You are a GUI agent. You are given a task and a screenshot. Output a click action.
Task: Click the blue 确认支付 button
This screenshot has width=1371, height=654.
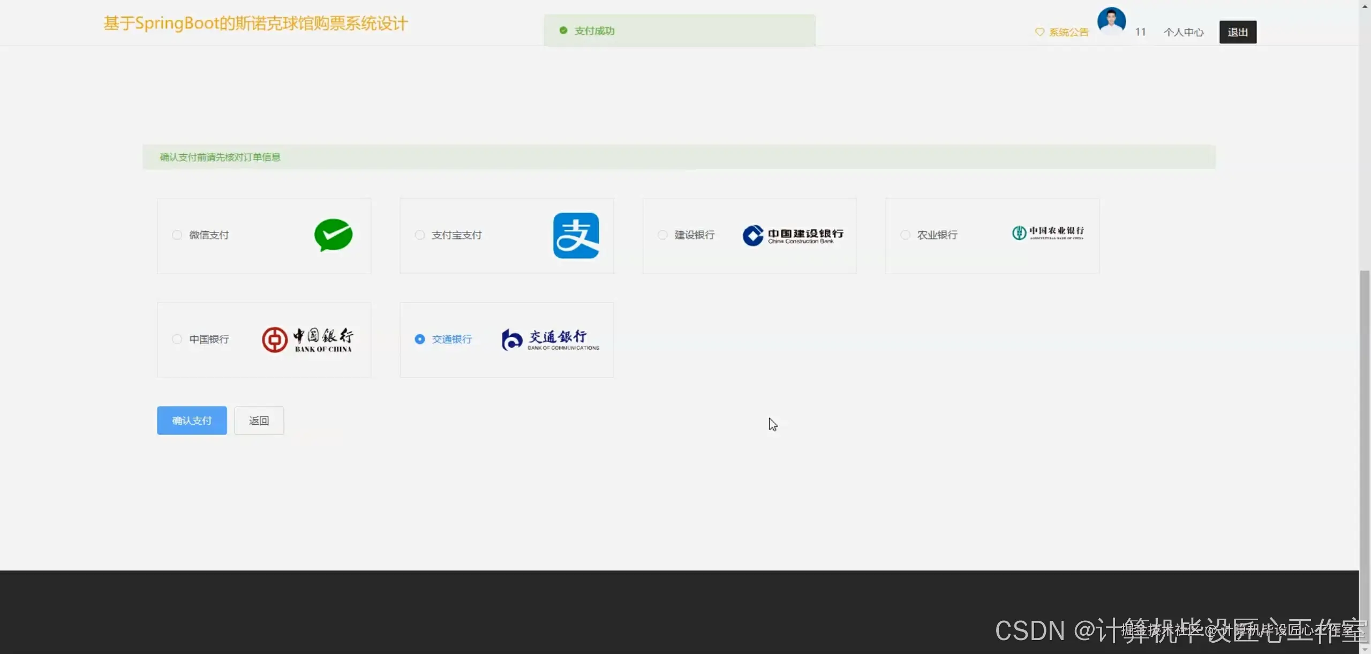click(191, 420)
